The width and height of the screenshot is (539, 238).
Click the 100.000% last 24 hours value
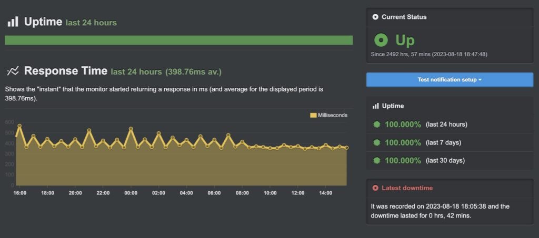(403, 125)
